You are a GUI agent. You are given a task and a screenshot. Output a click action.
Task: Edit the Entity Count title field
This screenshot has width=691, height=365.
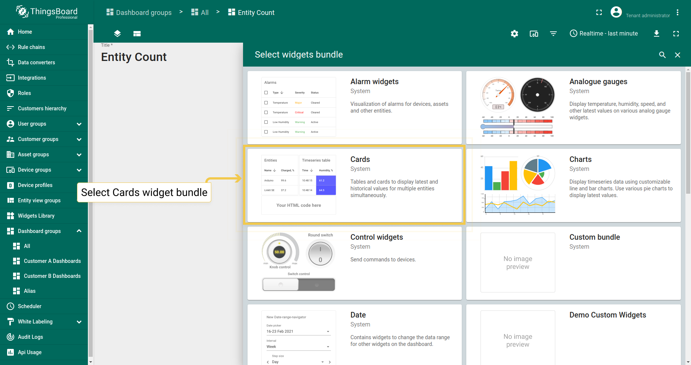pyautogui.click(x=133, y=57)
